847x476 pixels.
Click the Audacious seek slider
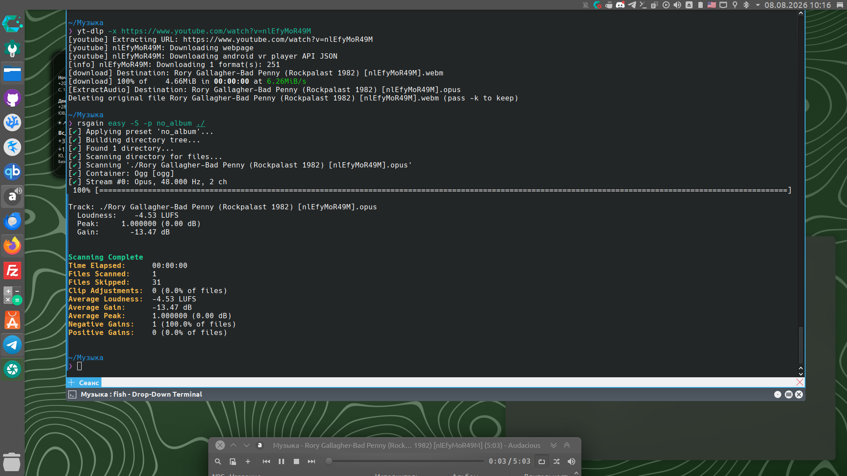(405, 461)
